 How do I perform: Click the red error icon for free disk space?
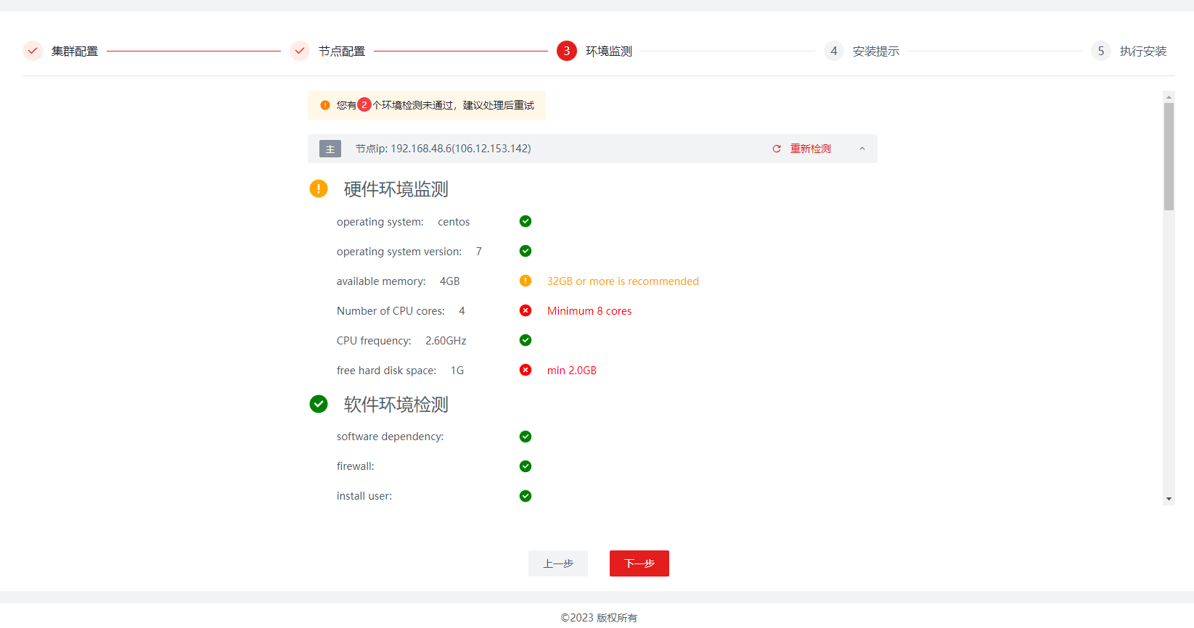[526, 370]
